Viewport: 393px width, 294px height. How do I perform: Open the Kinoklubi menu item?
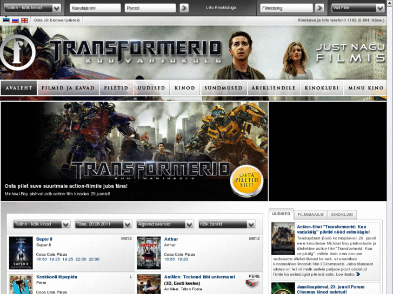coord(322,88)
